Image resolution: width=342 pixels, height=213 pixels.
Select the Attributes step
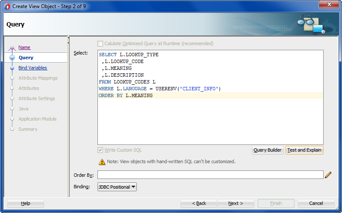[x=29, y=88]
